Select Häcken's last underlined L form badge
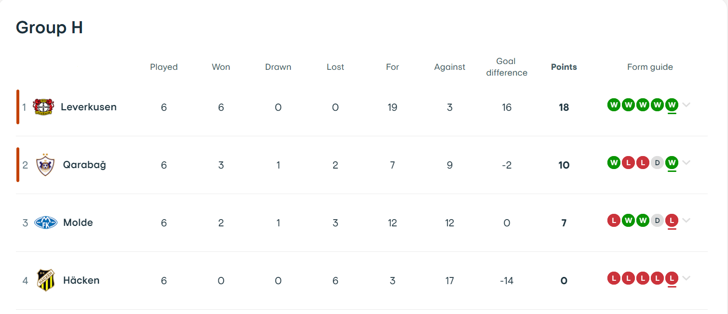This screenshot has height=314, width=728. (x=672, y=278)
